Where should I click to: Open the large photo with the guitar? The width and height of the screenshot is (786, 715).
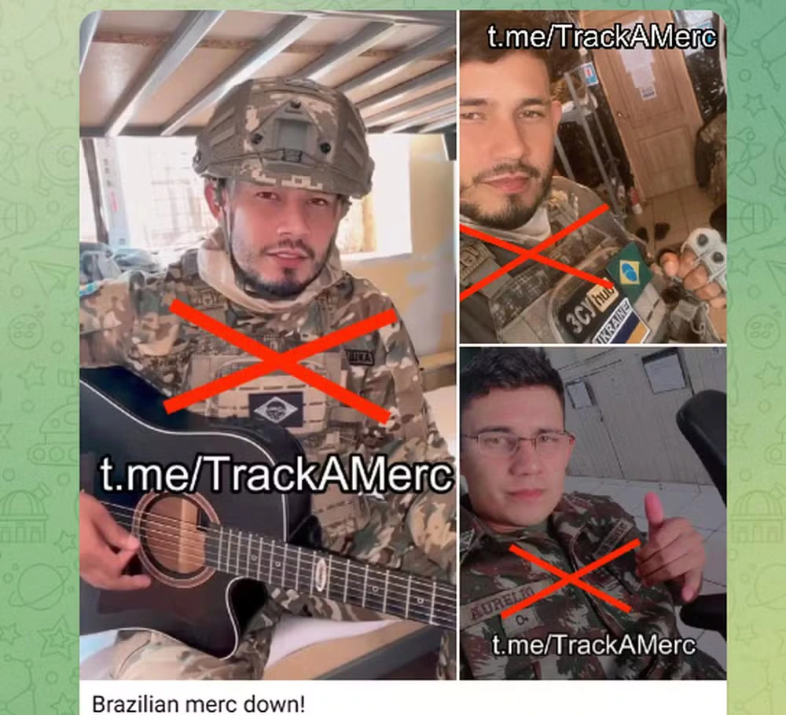[268, 345]
